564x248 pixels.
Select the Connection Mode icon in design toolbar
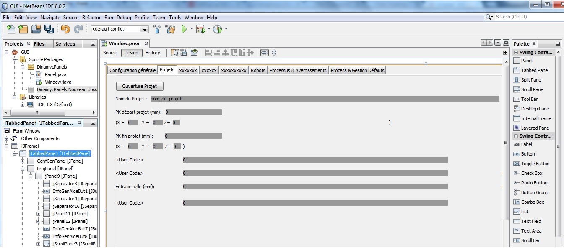(184, 53)
